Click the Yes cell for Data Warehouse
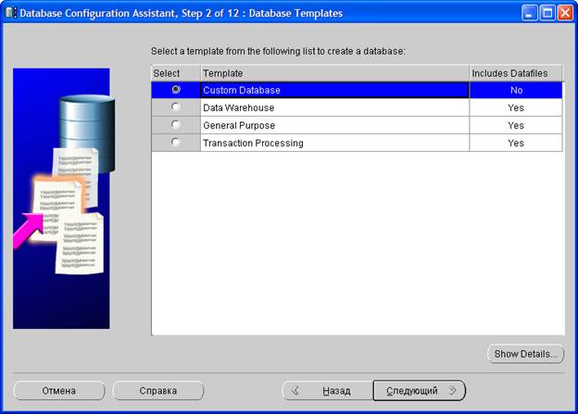The image size is (578, 414). (x=516, y=108)
